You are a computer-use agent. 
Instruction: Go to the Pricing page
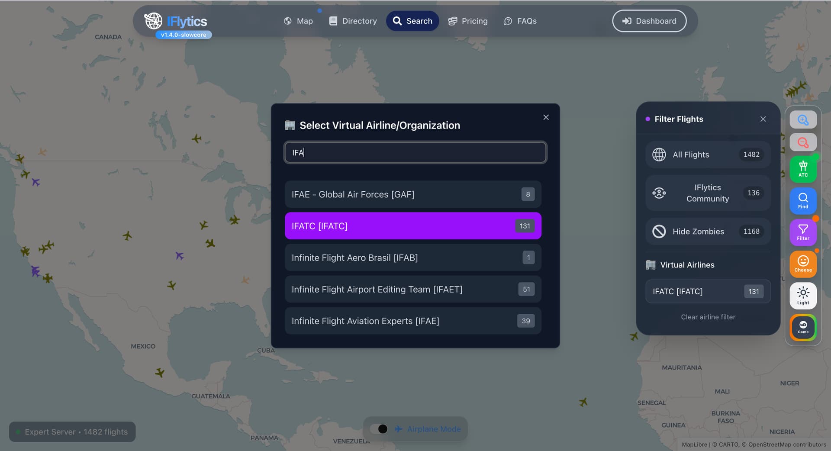(468, 21)
